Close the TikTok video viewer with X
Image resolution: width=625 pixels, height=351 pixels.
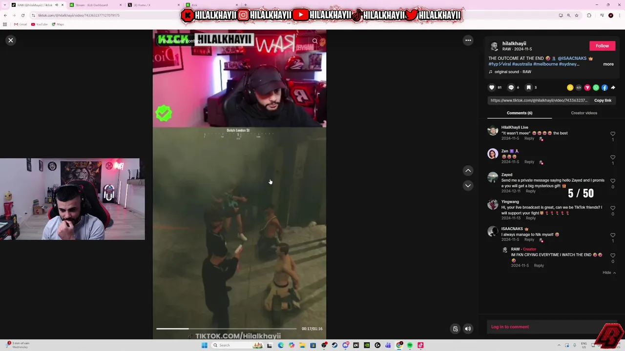(11, 40)
